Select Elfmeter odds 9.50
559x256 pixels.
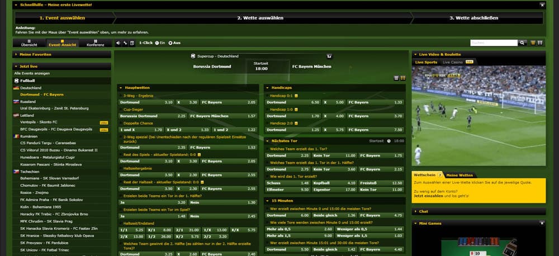pos(288,189)
